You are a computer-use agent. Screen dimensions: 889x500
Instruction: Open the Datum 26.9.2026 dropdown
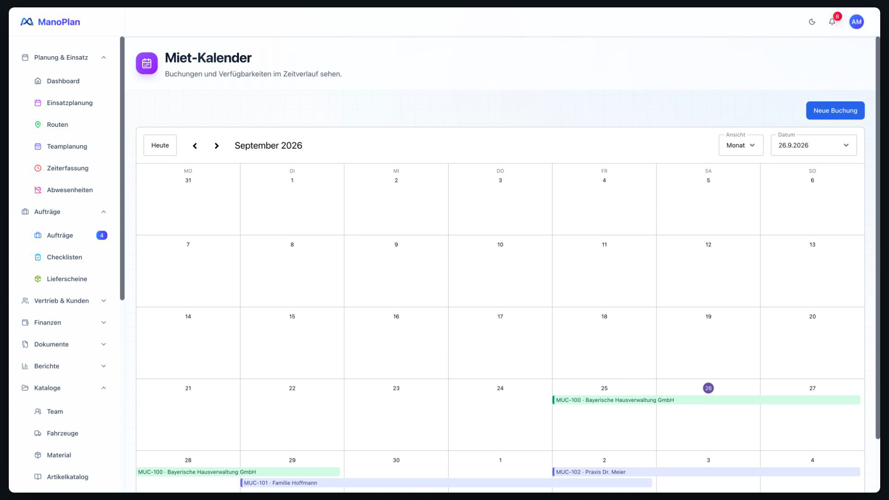[x=814, y=145]
